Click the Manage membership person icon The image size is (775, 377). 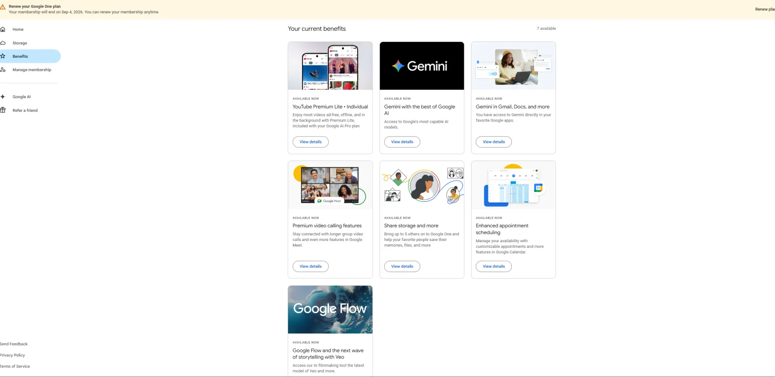click(x=2, y=70)
